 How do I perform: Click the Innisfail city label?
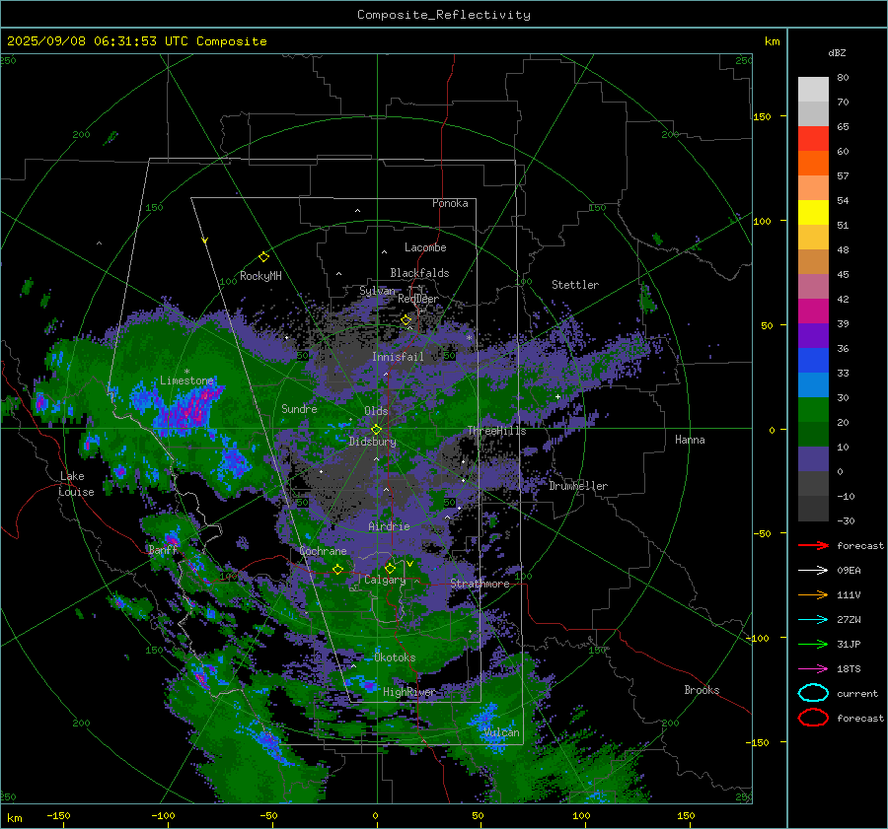[x=398, y=357]
